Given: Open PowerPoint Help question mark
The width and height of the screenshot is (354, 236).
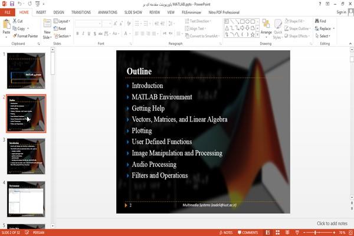Looking at the screenshot, I should 320,4.
